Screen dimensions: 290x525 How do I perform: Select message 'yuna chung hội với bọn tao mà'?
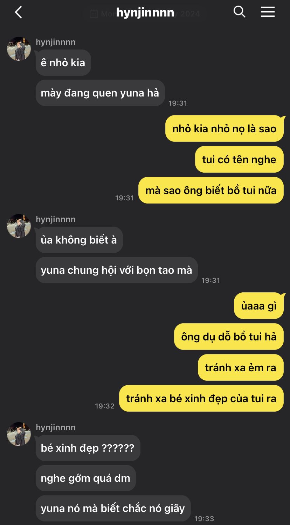117,270
